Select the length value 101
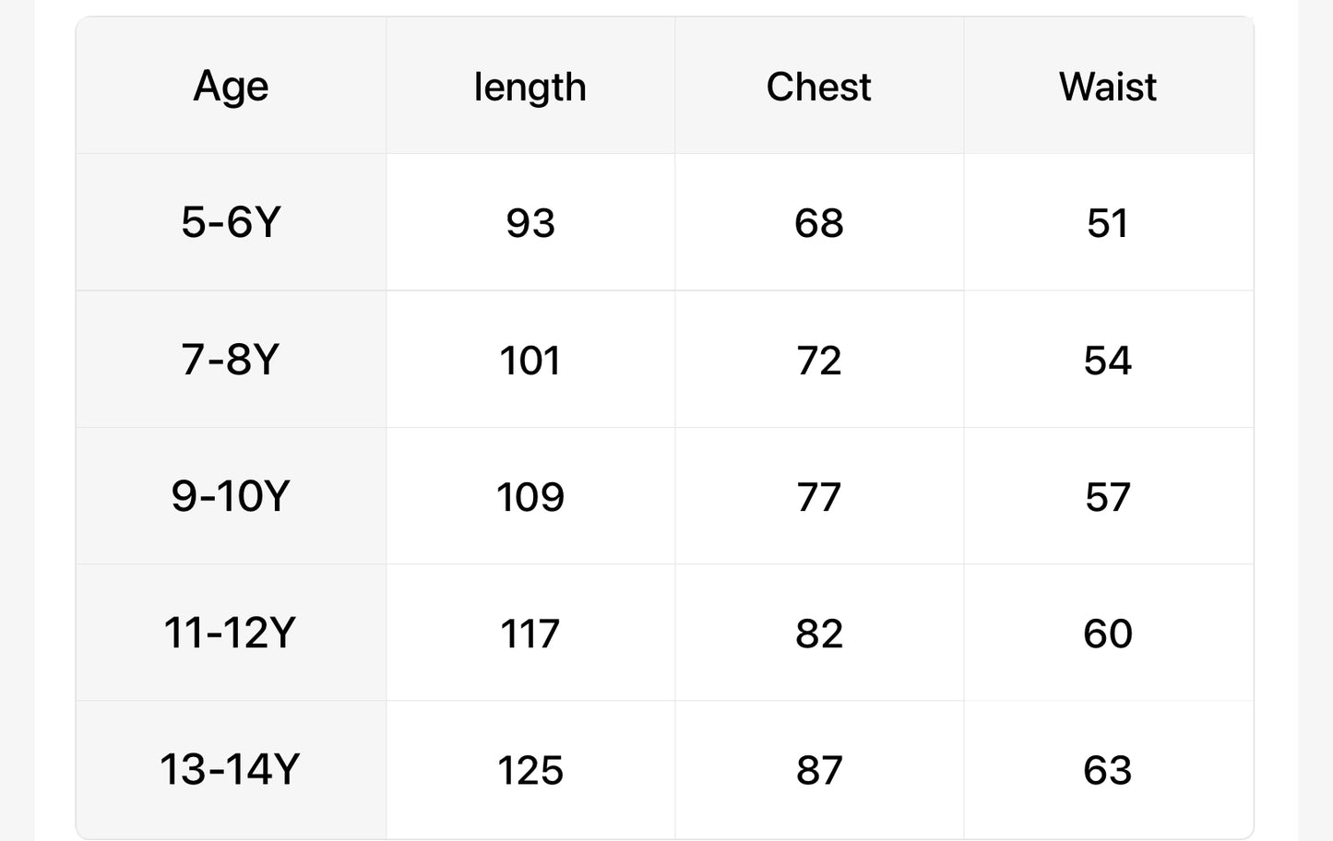This screenshot has width=1333, height=841. click(x=530, y=360)
